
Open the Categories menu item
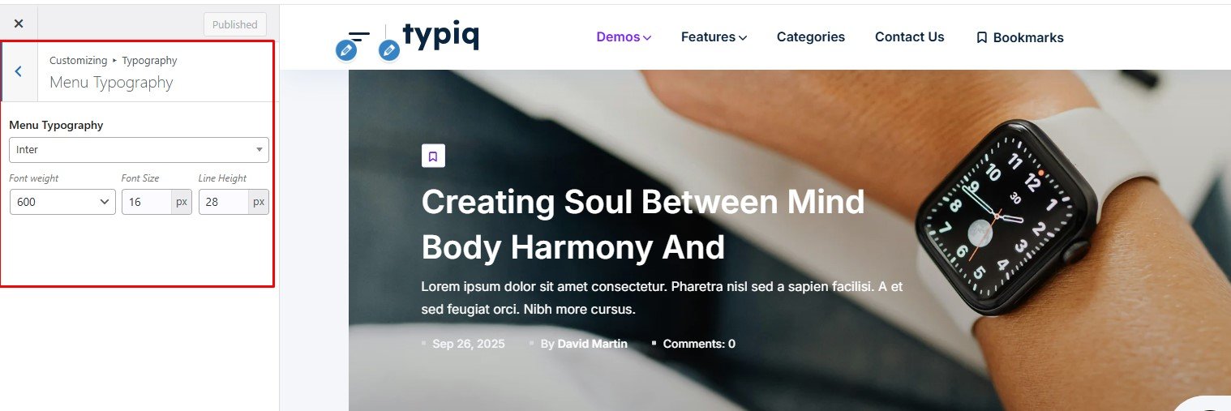coord(810,36)
